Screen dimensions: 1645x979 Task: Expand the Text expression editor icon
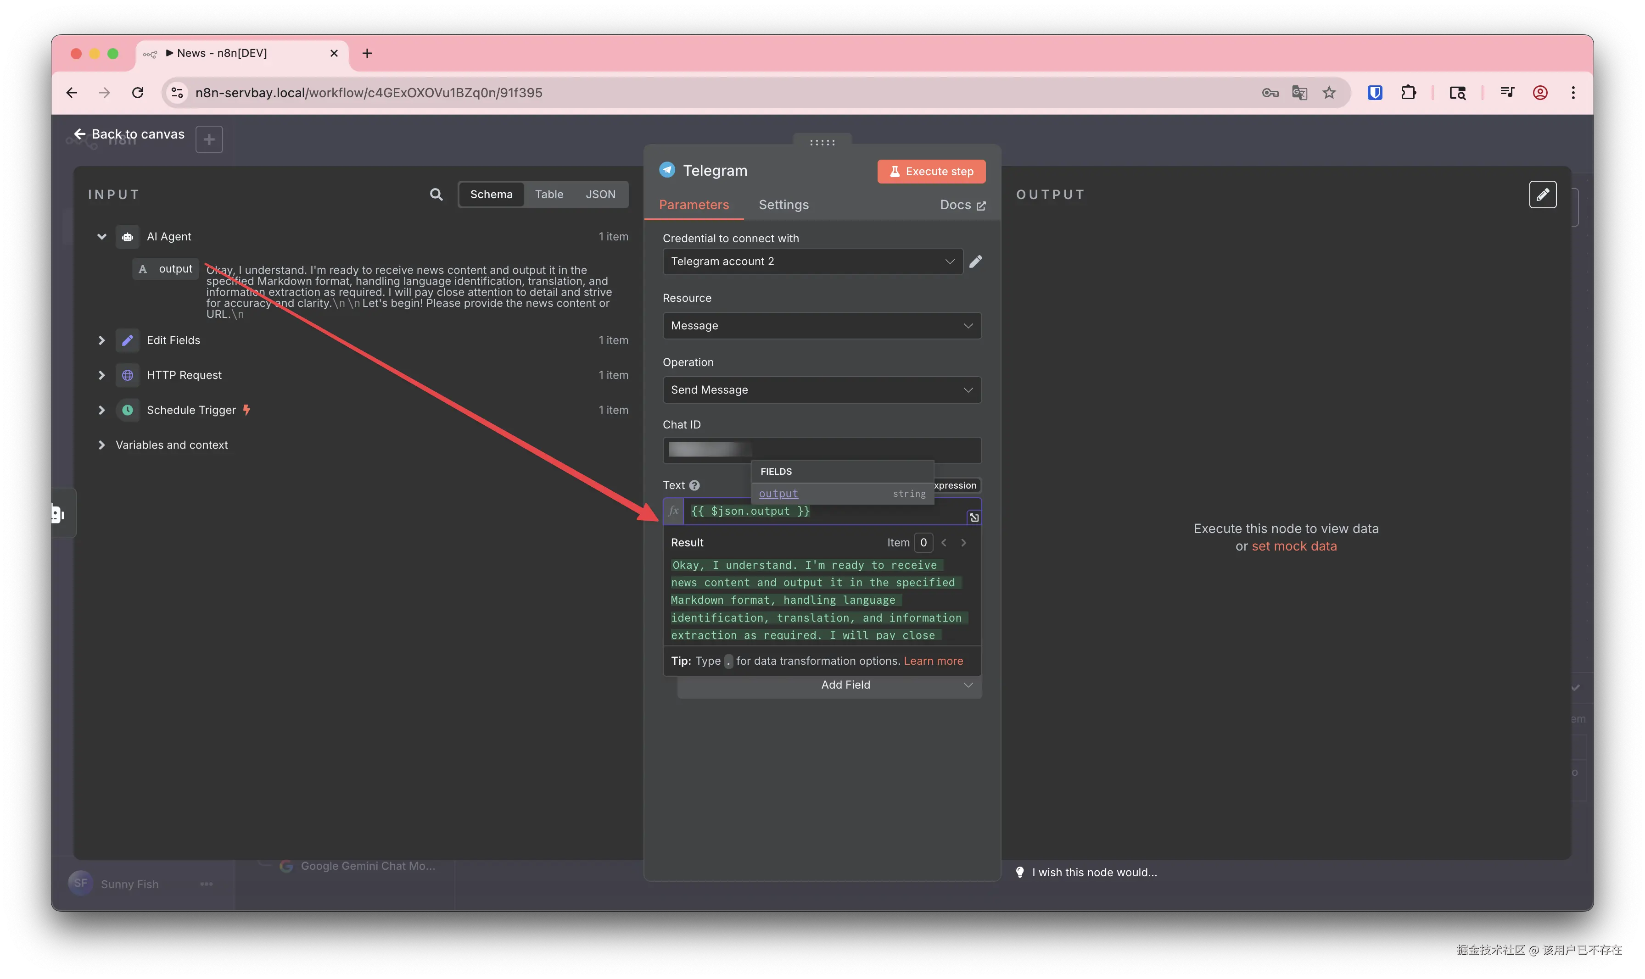tap(974, 517)
